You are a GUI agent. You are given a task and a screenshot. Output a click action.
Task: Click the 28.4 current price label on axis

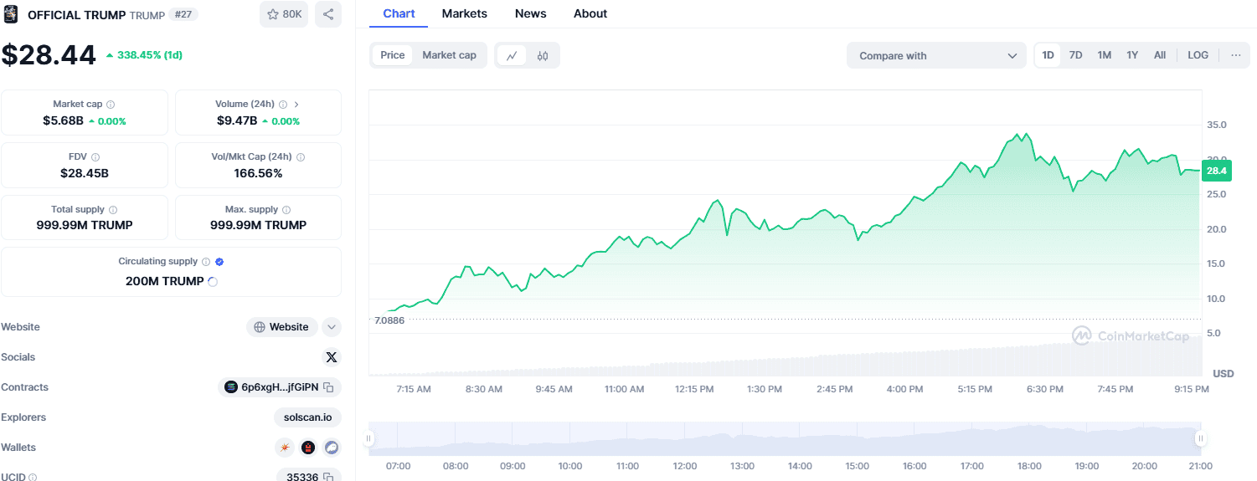[x=1216, y=171]
